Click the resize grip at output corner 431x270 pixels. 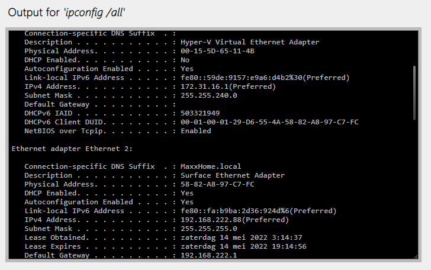coord(416,256)
